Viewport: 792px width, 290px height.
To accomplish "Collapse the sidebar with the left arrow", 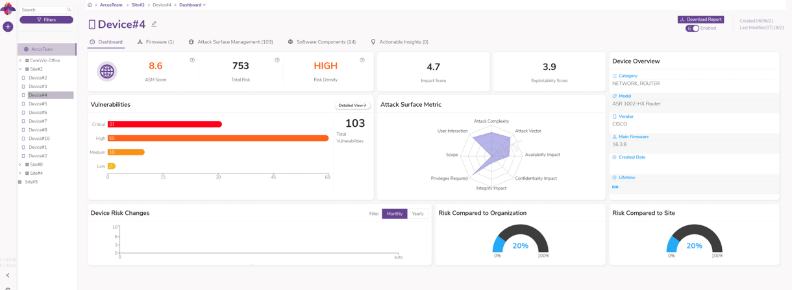I will (x=8, y=275).
